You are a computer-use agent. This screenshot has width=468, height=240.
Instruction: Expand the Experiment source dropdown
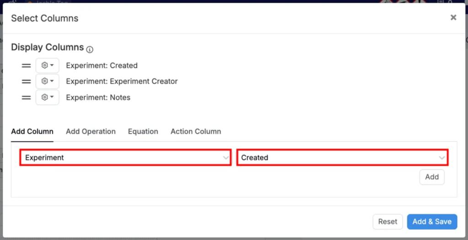coord(125,157)
